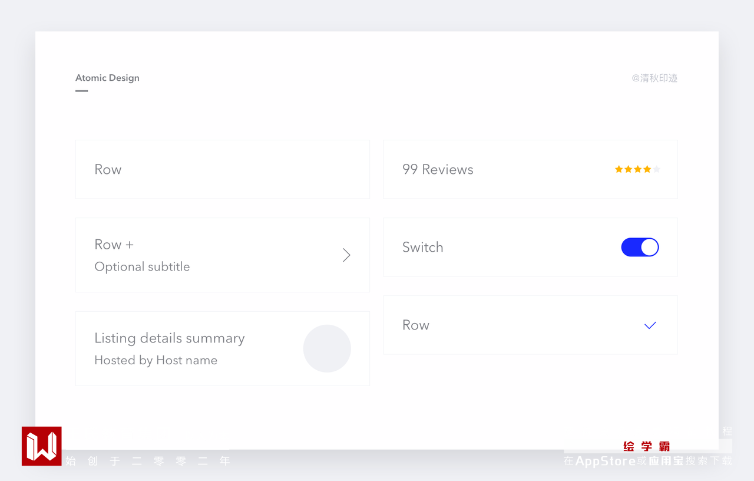This screenshot has height=481, width=754.
Task: Click the first gold rating star
Action: (x=619, y=169)
